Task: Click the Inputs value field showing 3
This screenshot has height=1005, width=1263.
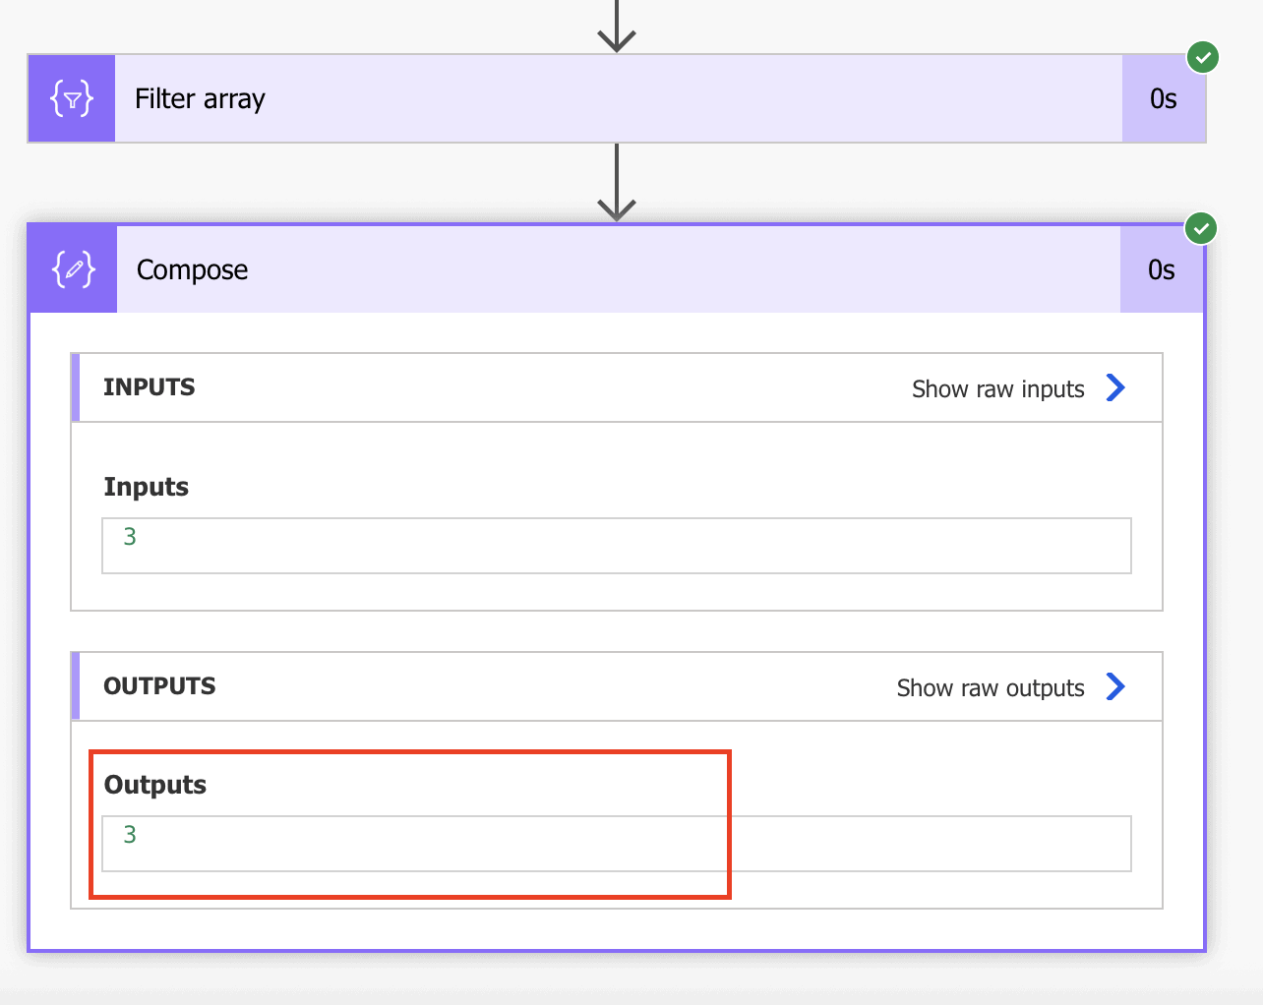Action: pyautogui.click(x=617, y=546)
